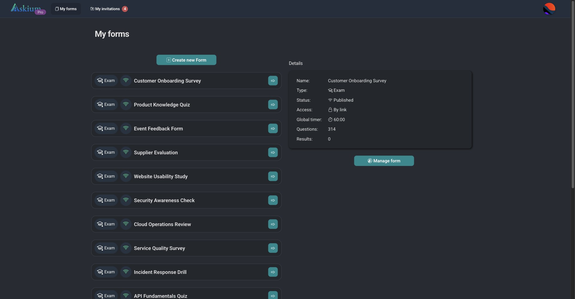The height and width of the screenshot is (299, 575).
Task: Click the 60:00 global timer value
Action: click(336, 120)
